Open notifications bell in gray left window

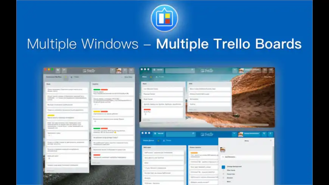click(131, 71)
